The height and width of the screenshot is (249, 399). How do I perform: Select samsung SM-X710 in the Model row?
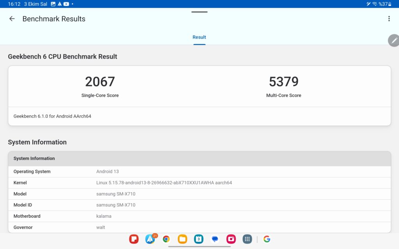coord(116,194)
